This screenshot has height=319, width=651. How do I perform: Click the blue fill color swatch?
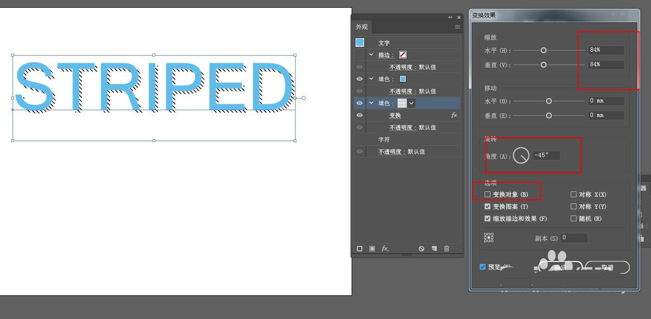tap(403, 79)
